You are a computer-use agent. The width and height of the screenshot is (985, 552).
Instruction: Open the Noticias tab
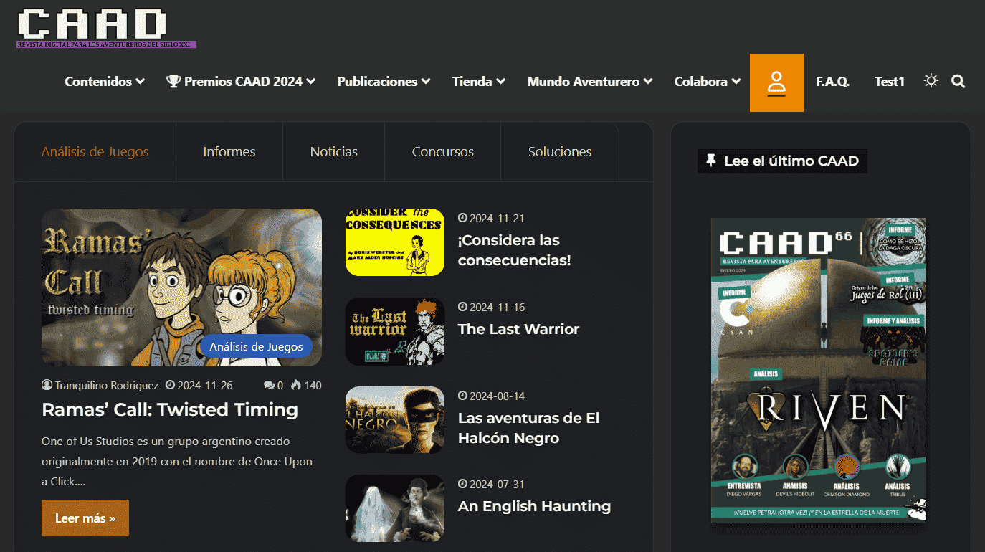pos(333,152)
